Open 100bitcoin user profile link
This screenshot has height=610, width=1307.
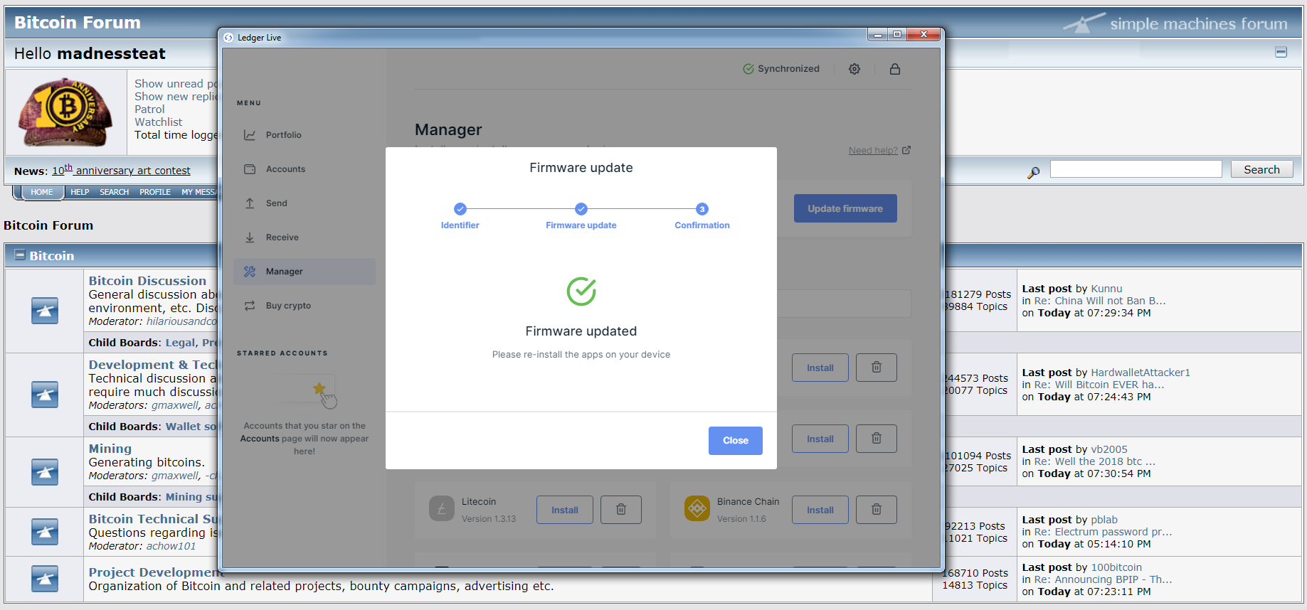1116,567
